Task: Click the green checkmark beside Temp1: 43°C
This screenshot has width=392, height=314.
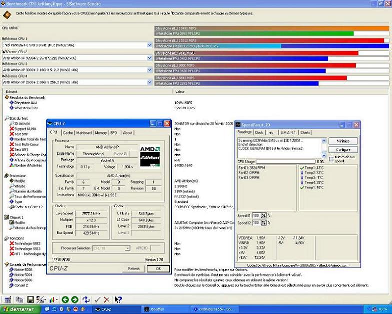Action: 302,168
